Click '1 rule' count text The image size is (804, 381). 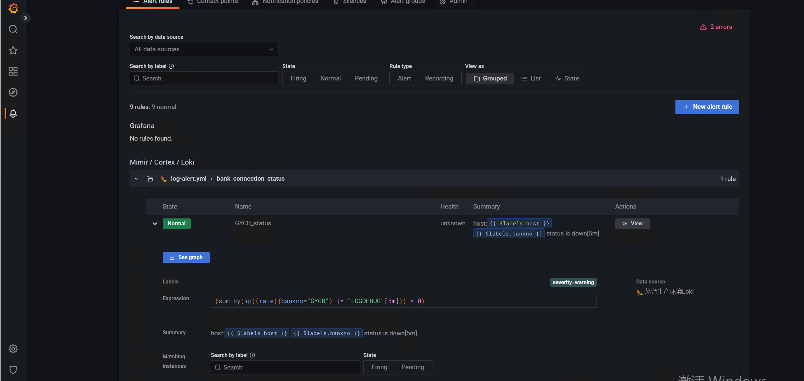tap(728, 179)
